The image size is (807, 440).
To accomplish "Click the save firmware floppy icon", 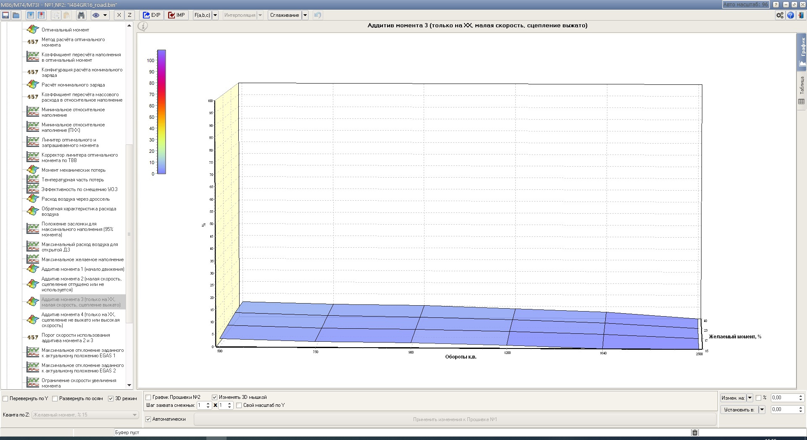I will 5,15.
